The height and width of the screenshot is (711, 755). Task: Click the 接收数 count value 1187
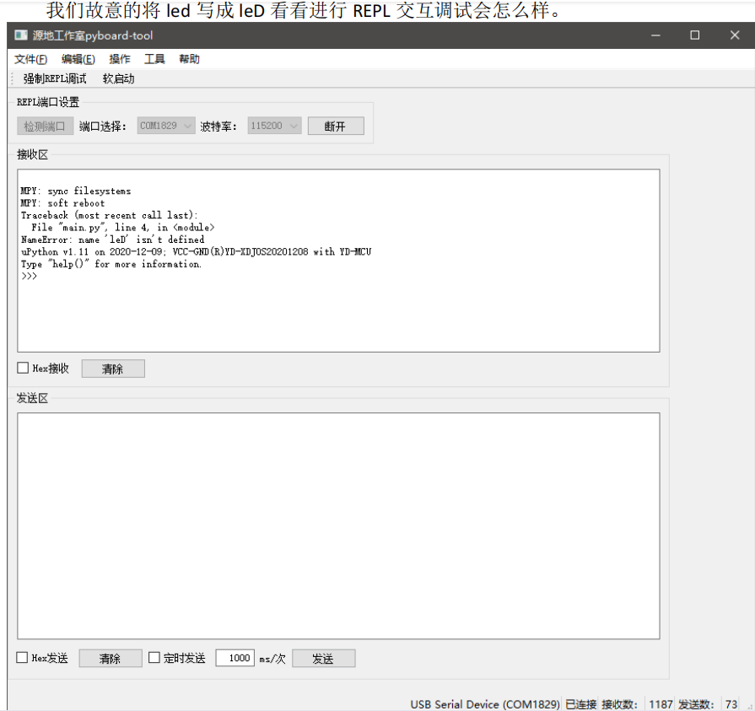pyautogui.click(x=661, y=704)
